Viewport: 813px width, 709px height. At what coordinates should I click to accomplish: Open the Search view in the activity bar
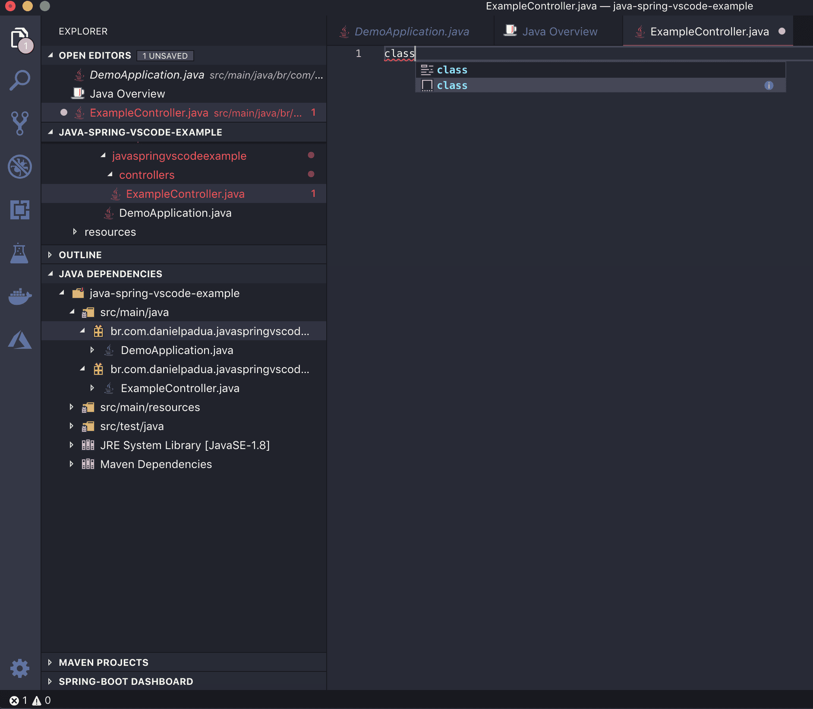click(20, 79)
